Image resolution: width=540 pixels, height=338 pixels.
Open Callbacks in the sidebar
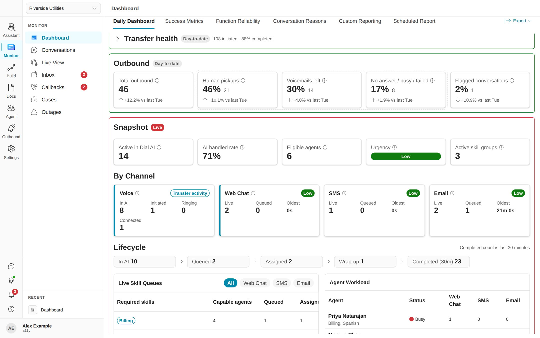[63, 87]
